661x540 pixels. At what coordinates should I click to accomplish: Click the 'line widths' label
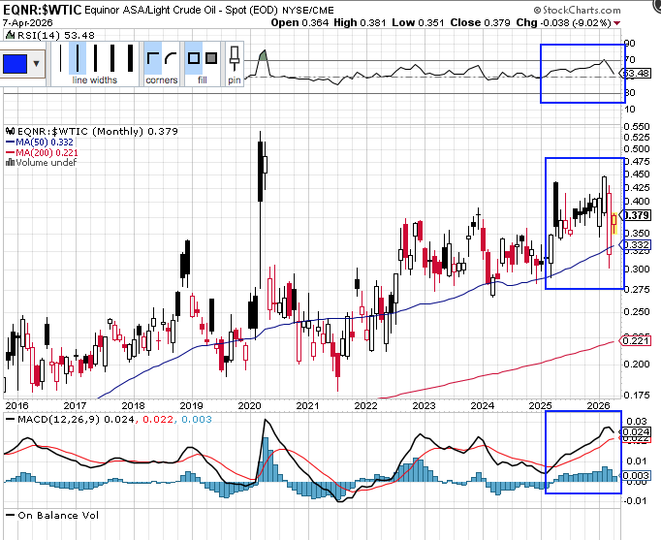94,80
